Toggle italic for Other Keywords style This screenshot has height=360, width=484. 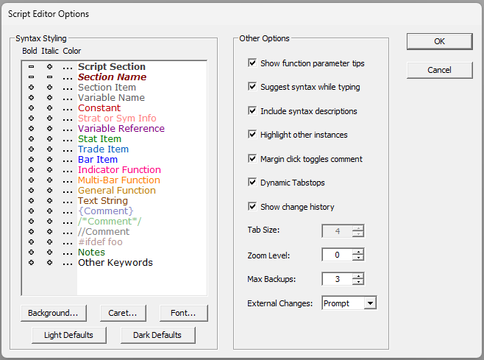click(49, 263)
